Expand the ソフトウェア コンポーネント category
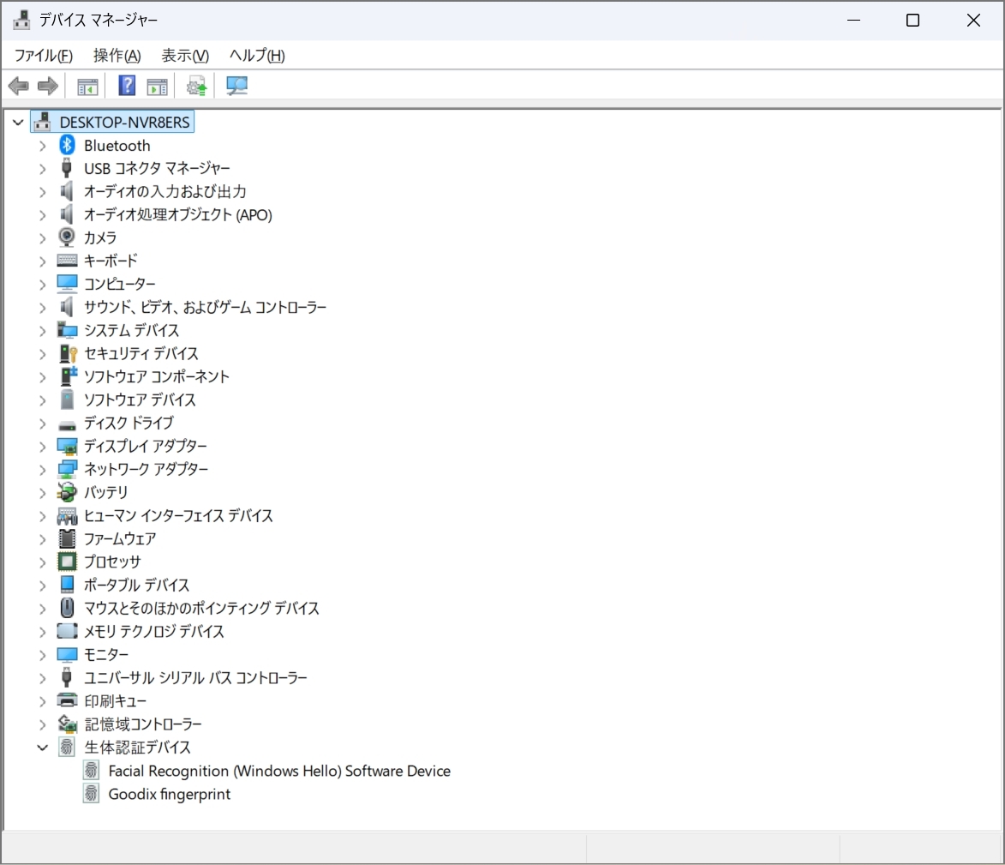 pos(42,377)
